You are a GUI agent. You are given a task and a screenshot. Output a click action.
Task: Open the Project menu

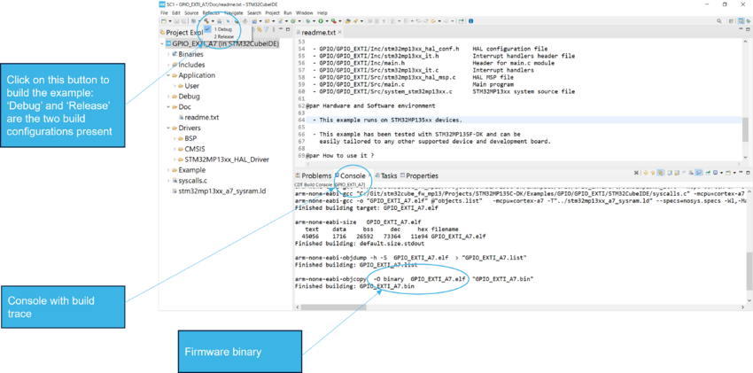(x=272, y=13)
